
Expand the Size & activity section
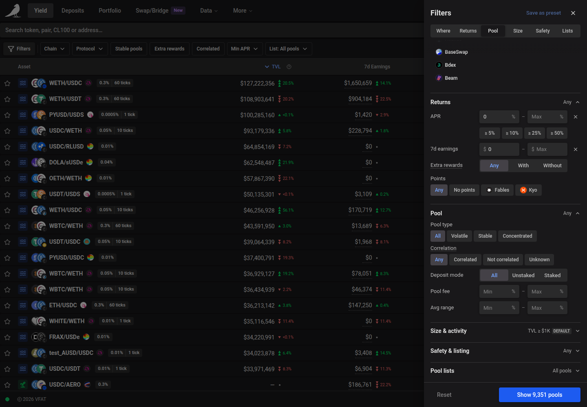coord(505,331)
